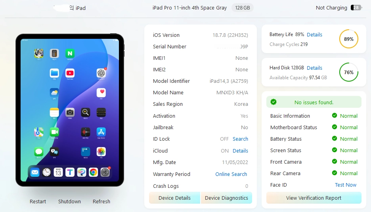Image resolution: width=371 pixels, height=212 pixels.
Task: Select the Chrome icon in the iPad dock
Action: (93, 172)
